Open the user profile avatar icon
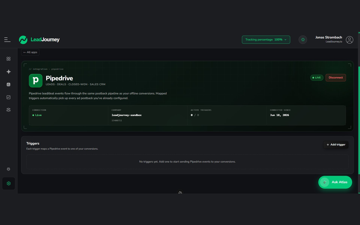The height and width of the screenshot is (225, 360). [350, 40]
